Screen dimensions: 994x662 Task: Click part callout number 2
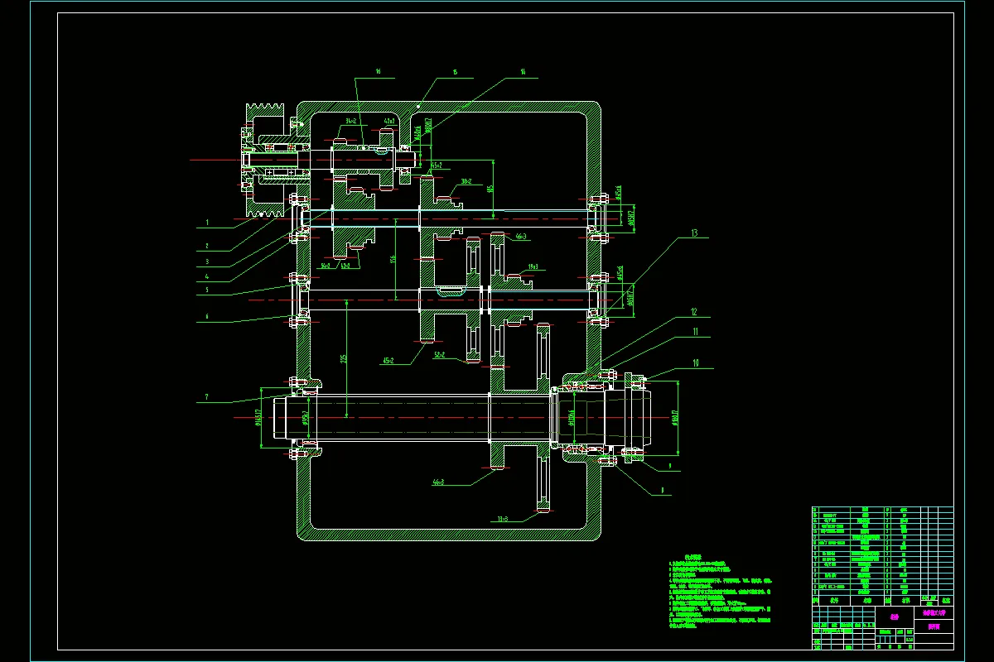[x=208, y=247]
